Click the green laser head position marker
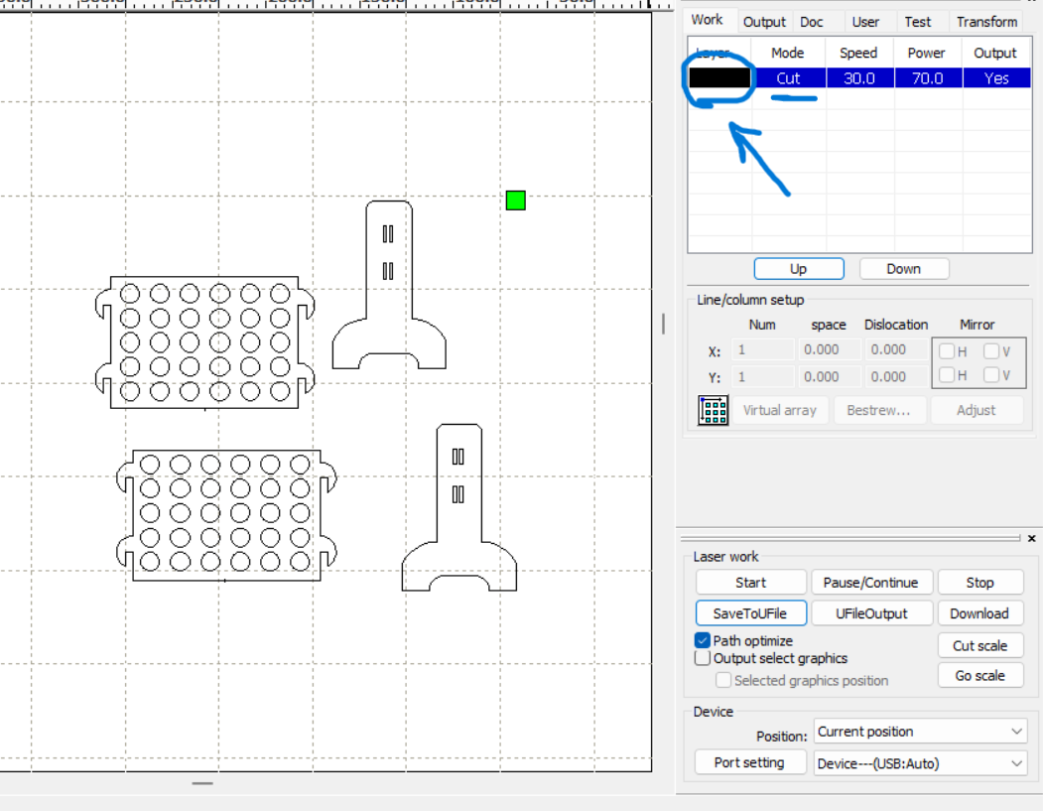 coord(515,201)
